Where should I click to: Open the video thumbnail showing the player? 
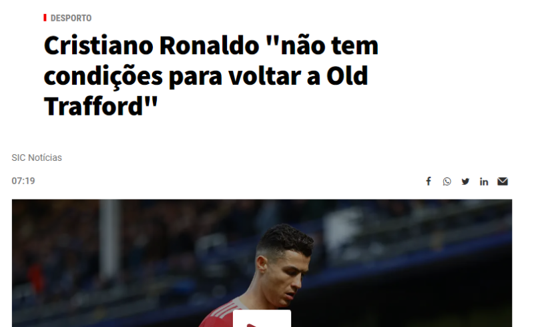(x=262, y=263)
